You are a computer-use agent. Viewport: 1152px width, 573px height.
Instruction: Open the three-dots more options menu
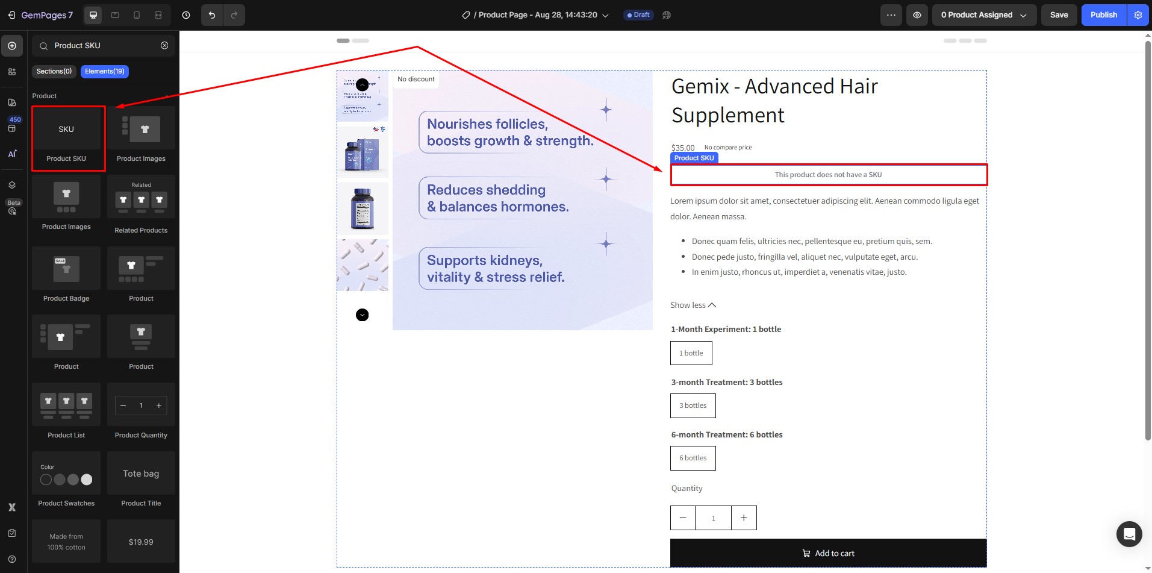(891, 15)
